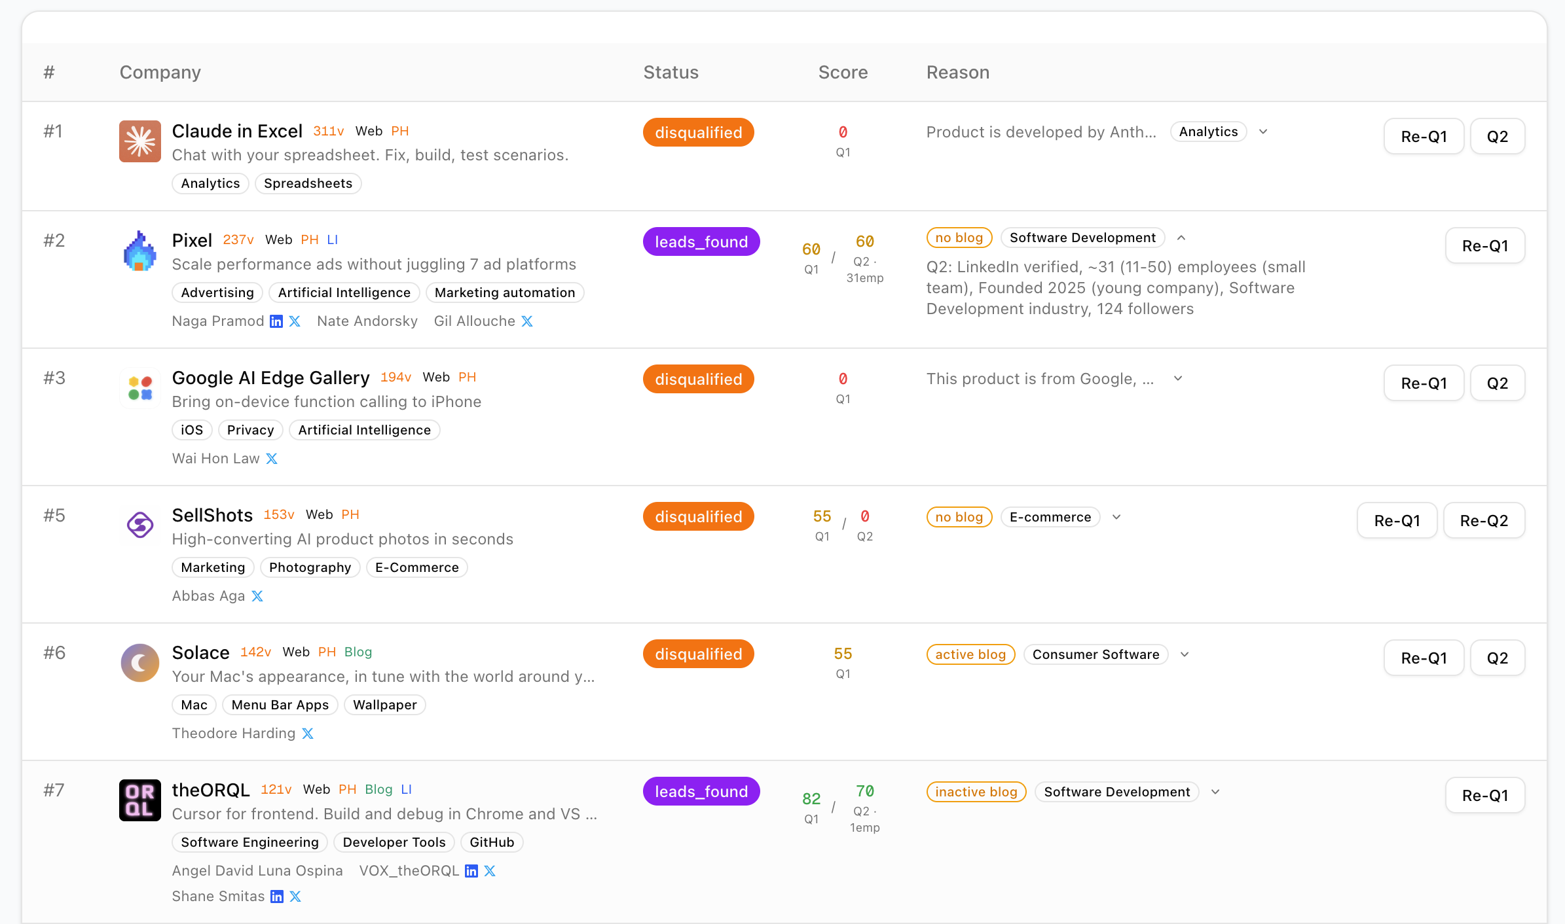Open the Solace Blog link
The image size is (1565, 924).
click(358, 652)
